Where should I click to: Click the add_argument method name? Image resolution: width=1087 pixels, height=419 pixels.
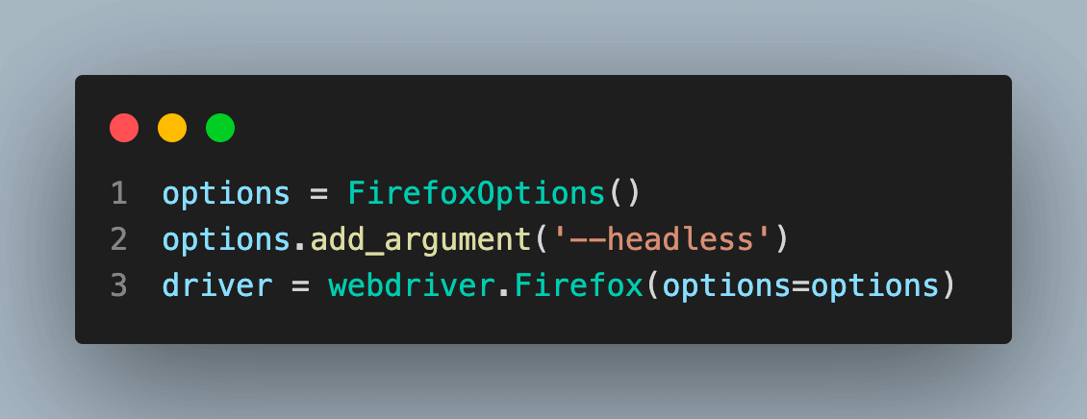pos(420,240)
